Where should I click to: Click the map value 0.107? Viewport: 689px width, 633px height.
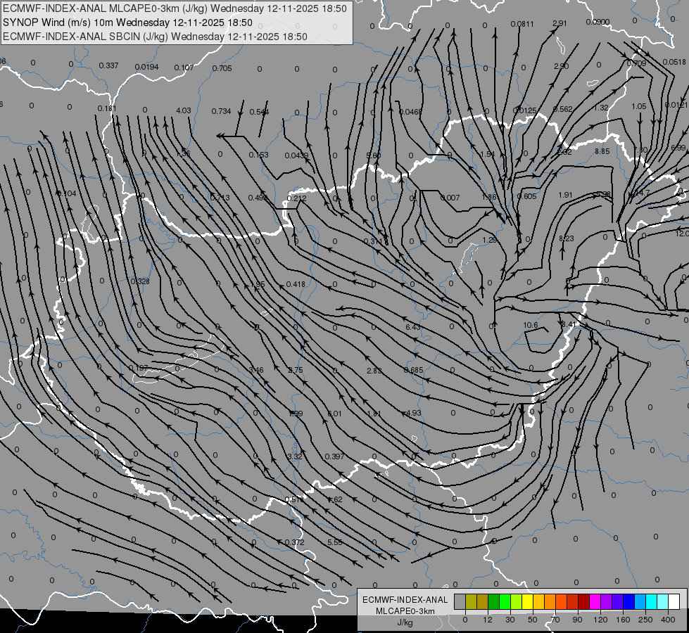[x=184, y=68]
